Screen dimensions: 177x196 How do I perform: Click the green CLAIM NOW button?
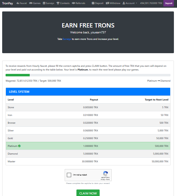88,193
